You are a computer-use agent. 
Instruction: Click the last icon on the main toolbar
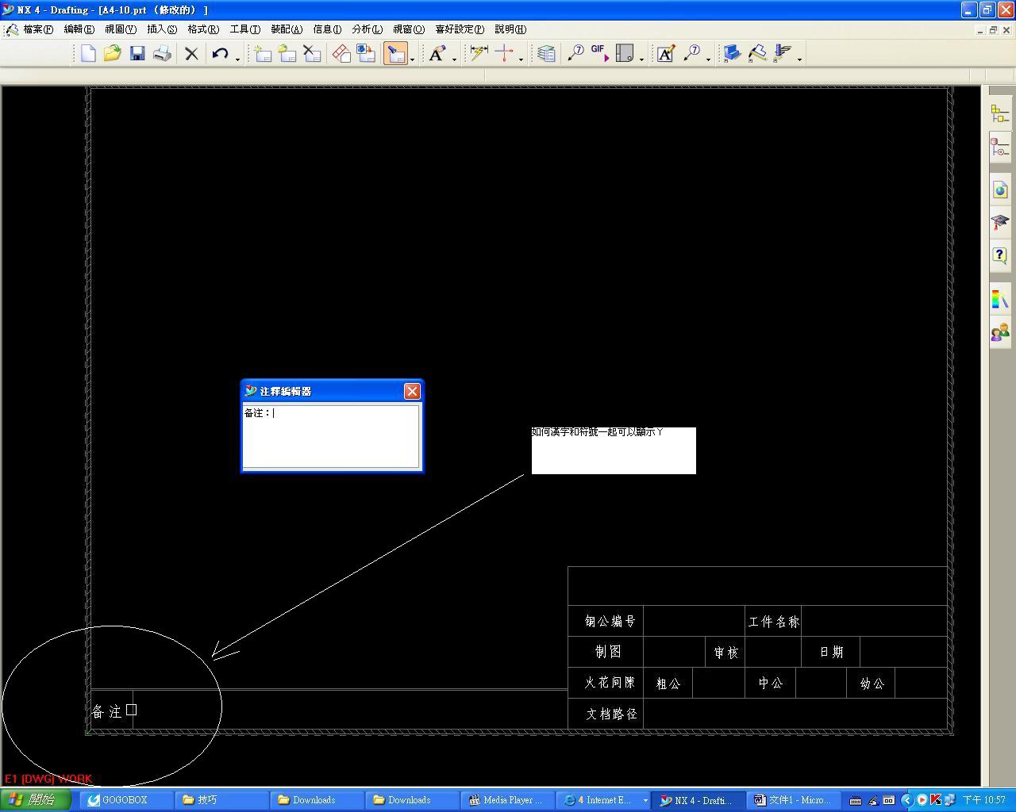(783, 53)
